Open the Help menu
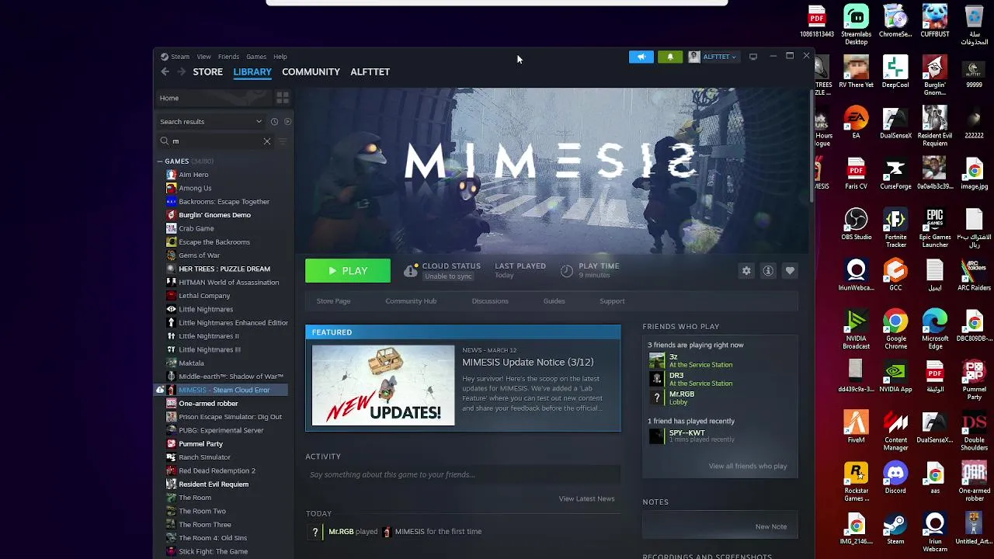The width and height of the screenshot is (994, 559). click(x=280, y=57)
